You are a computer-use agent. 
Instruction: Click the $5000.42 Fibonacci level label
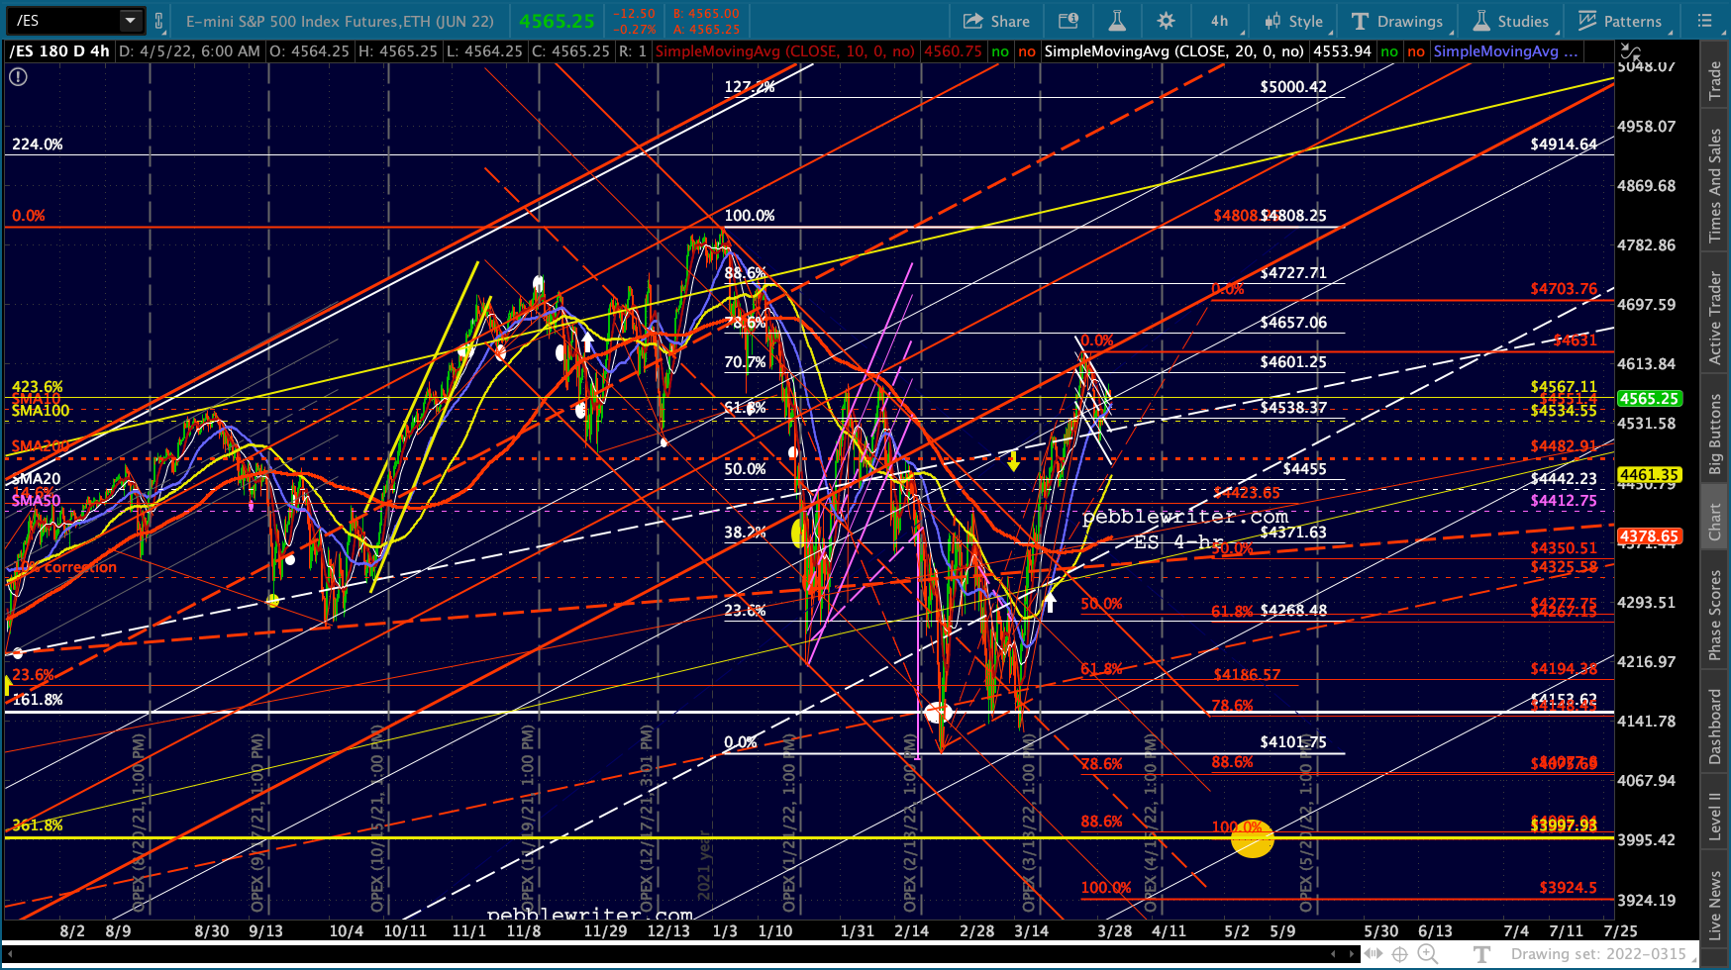[x=1293, y=87]
